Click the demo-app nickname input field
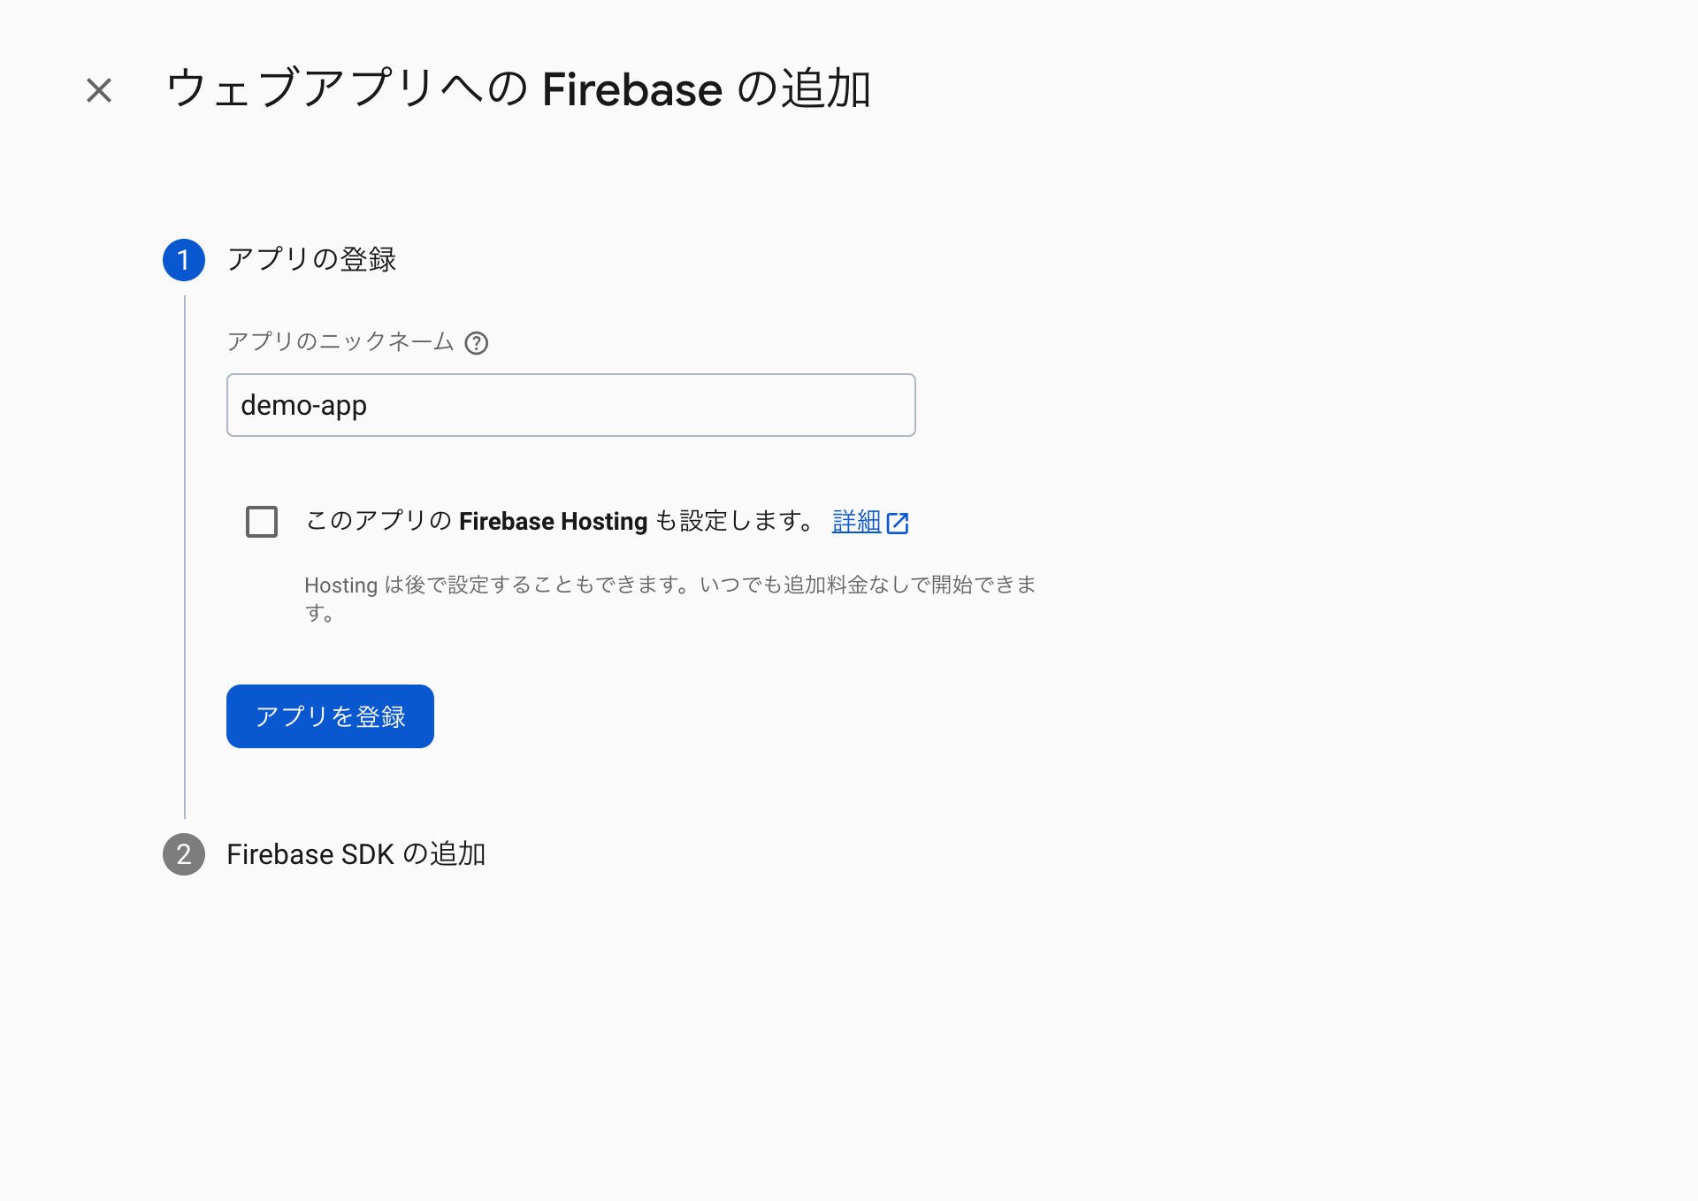This screenshot has height=1201, width=1698. point(571,405)
